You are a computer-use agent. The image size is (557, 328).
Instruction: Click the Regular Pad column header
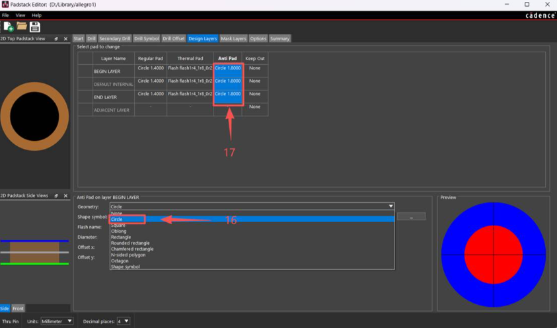coord(151,58)
